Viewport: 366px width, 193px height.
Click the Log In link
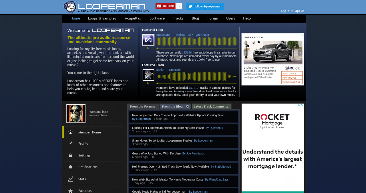click(x=285, y=11)
